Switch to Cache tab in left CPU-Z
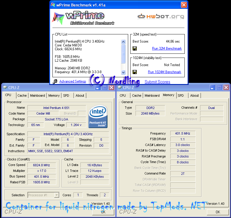 coord(22,95)
